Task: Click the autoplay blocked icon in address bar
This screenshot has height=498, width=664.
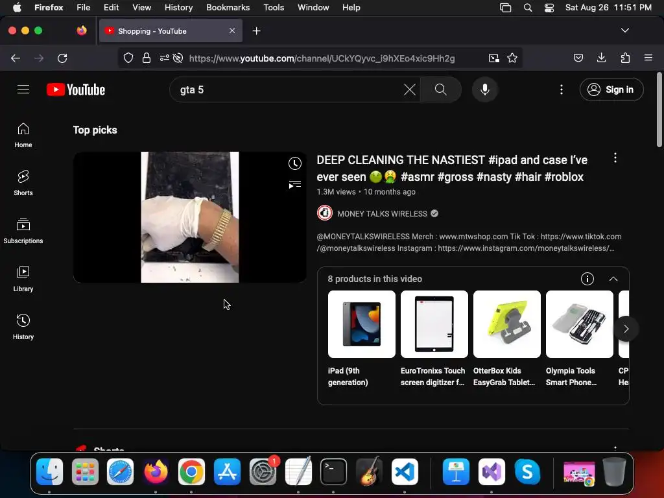Action: [x=178, y=58]
